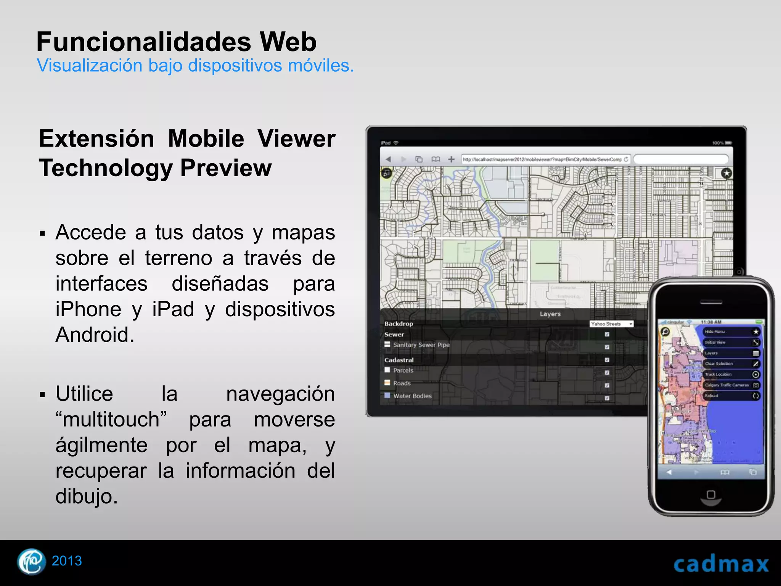Toggle the Roads layer checkbox
The height and width of the screenshot is (586, 781).
pos(607,385)
